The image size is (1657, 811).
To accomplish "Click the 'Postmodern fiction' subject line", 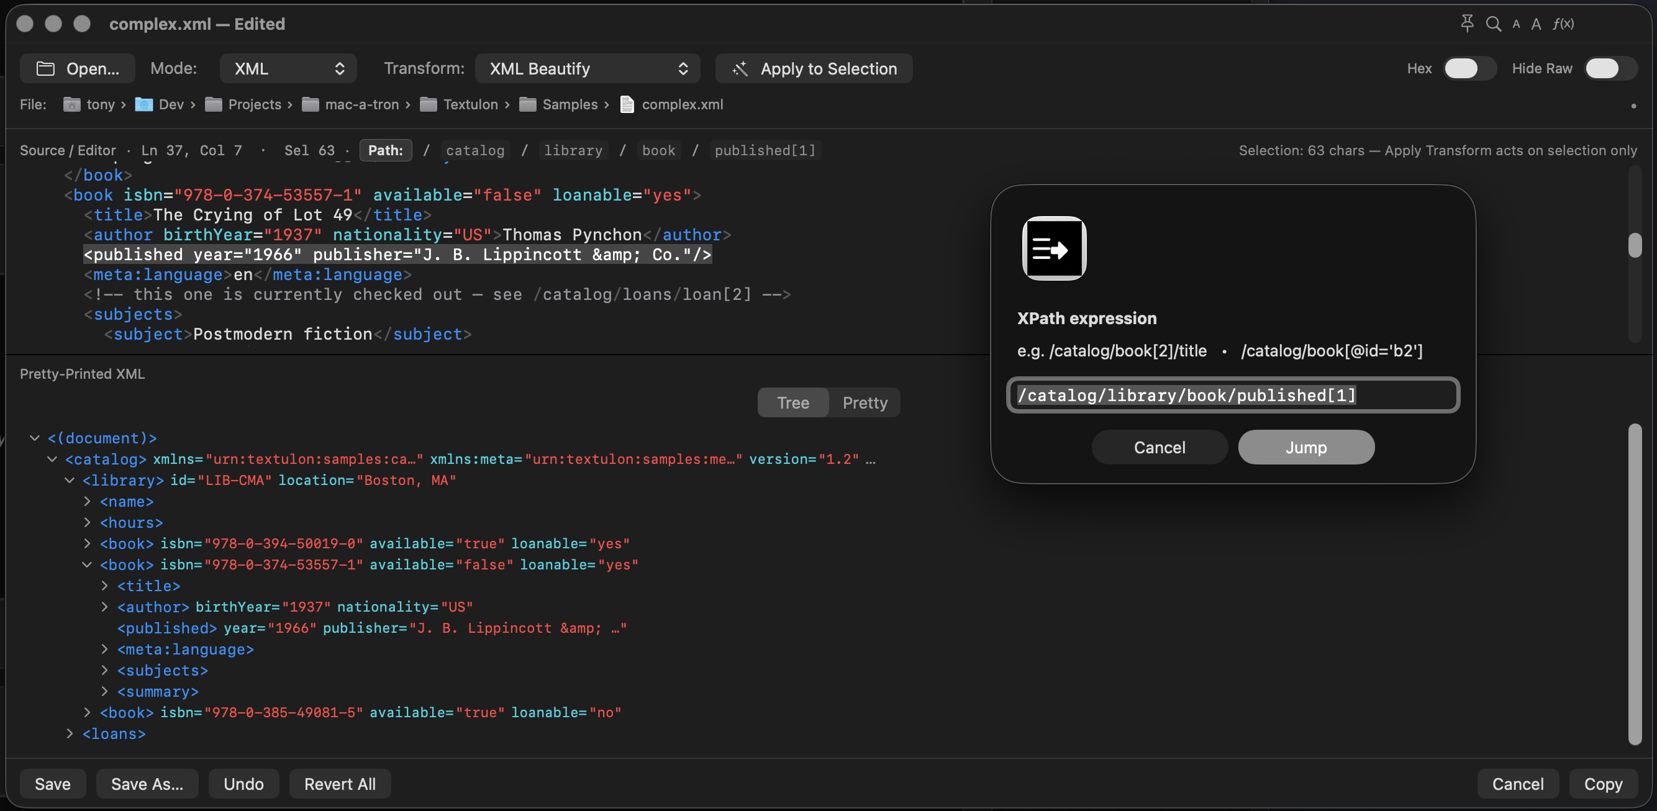I will (288, 335).
